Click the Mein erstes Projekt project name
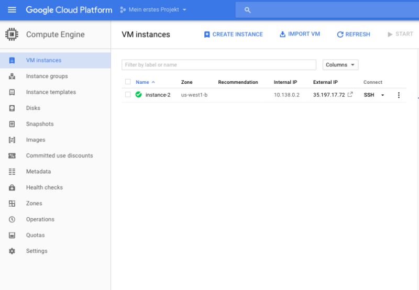This screenshot has height=290, width=419. tap(153, 10)
